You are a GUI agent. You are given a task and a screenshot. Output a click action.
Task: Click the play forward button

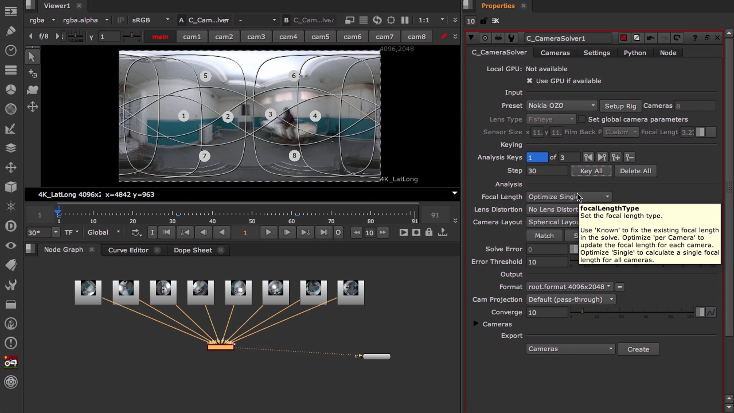point(268,233)
